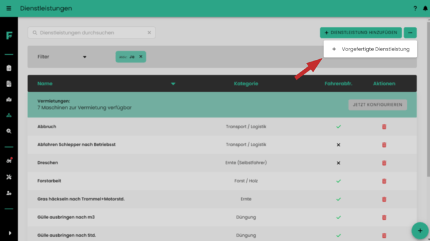Open the help question mark
Image resolution: width=430 pixels, height=241 pixels.
click(x=415, y=9)
